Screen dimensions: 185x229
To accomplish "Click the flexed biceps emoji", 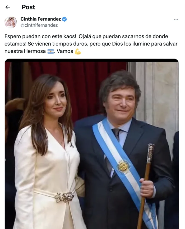I will pyautogui.click(x=78, y=51).
